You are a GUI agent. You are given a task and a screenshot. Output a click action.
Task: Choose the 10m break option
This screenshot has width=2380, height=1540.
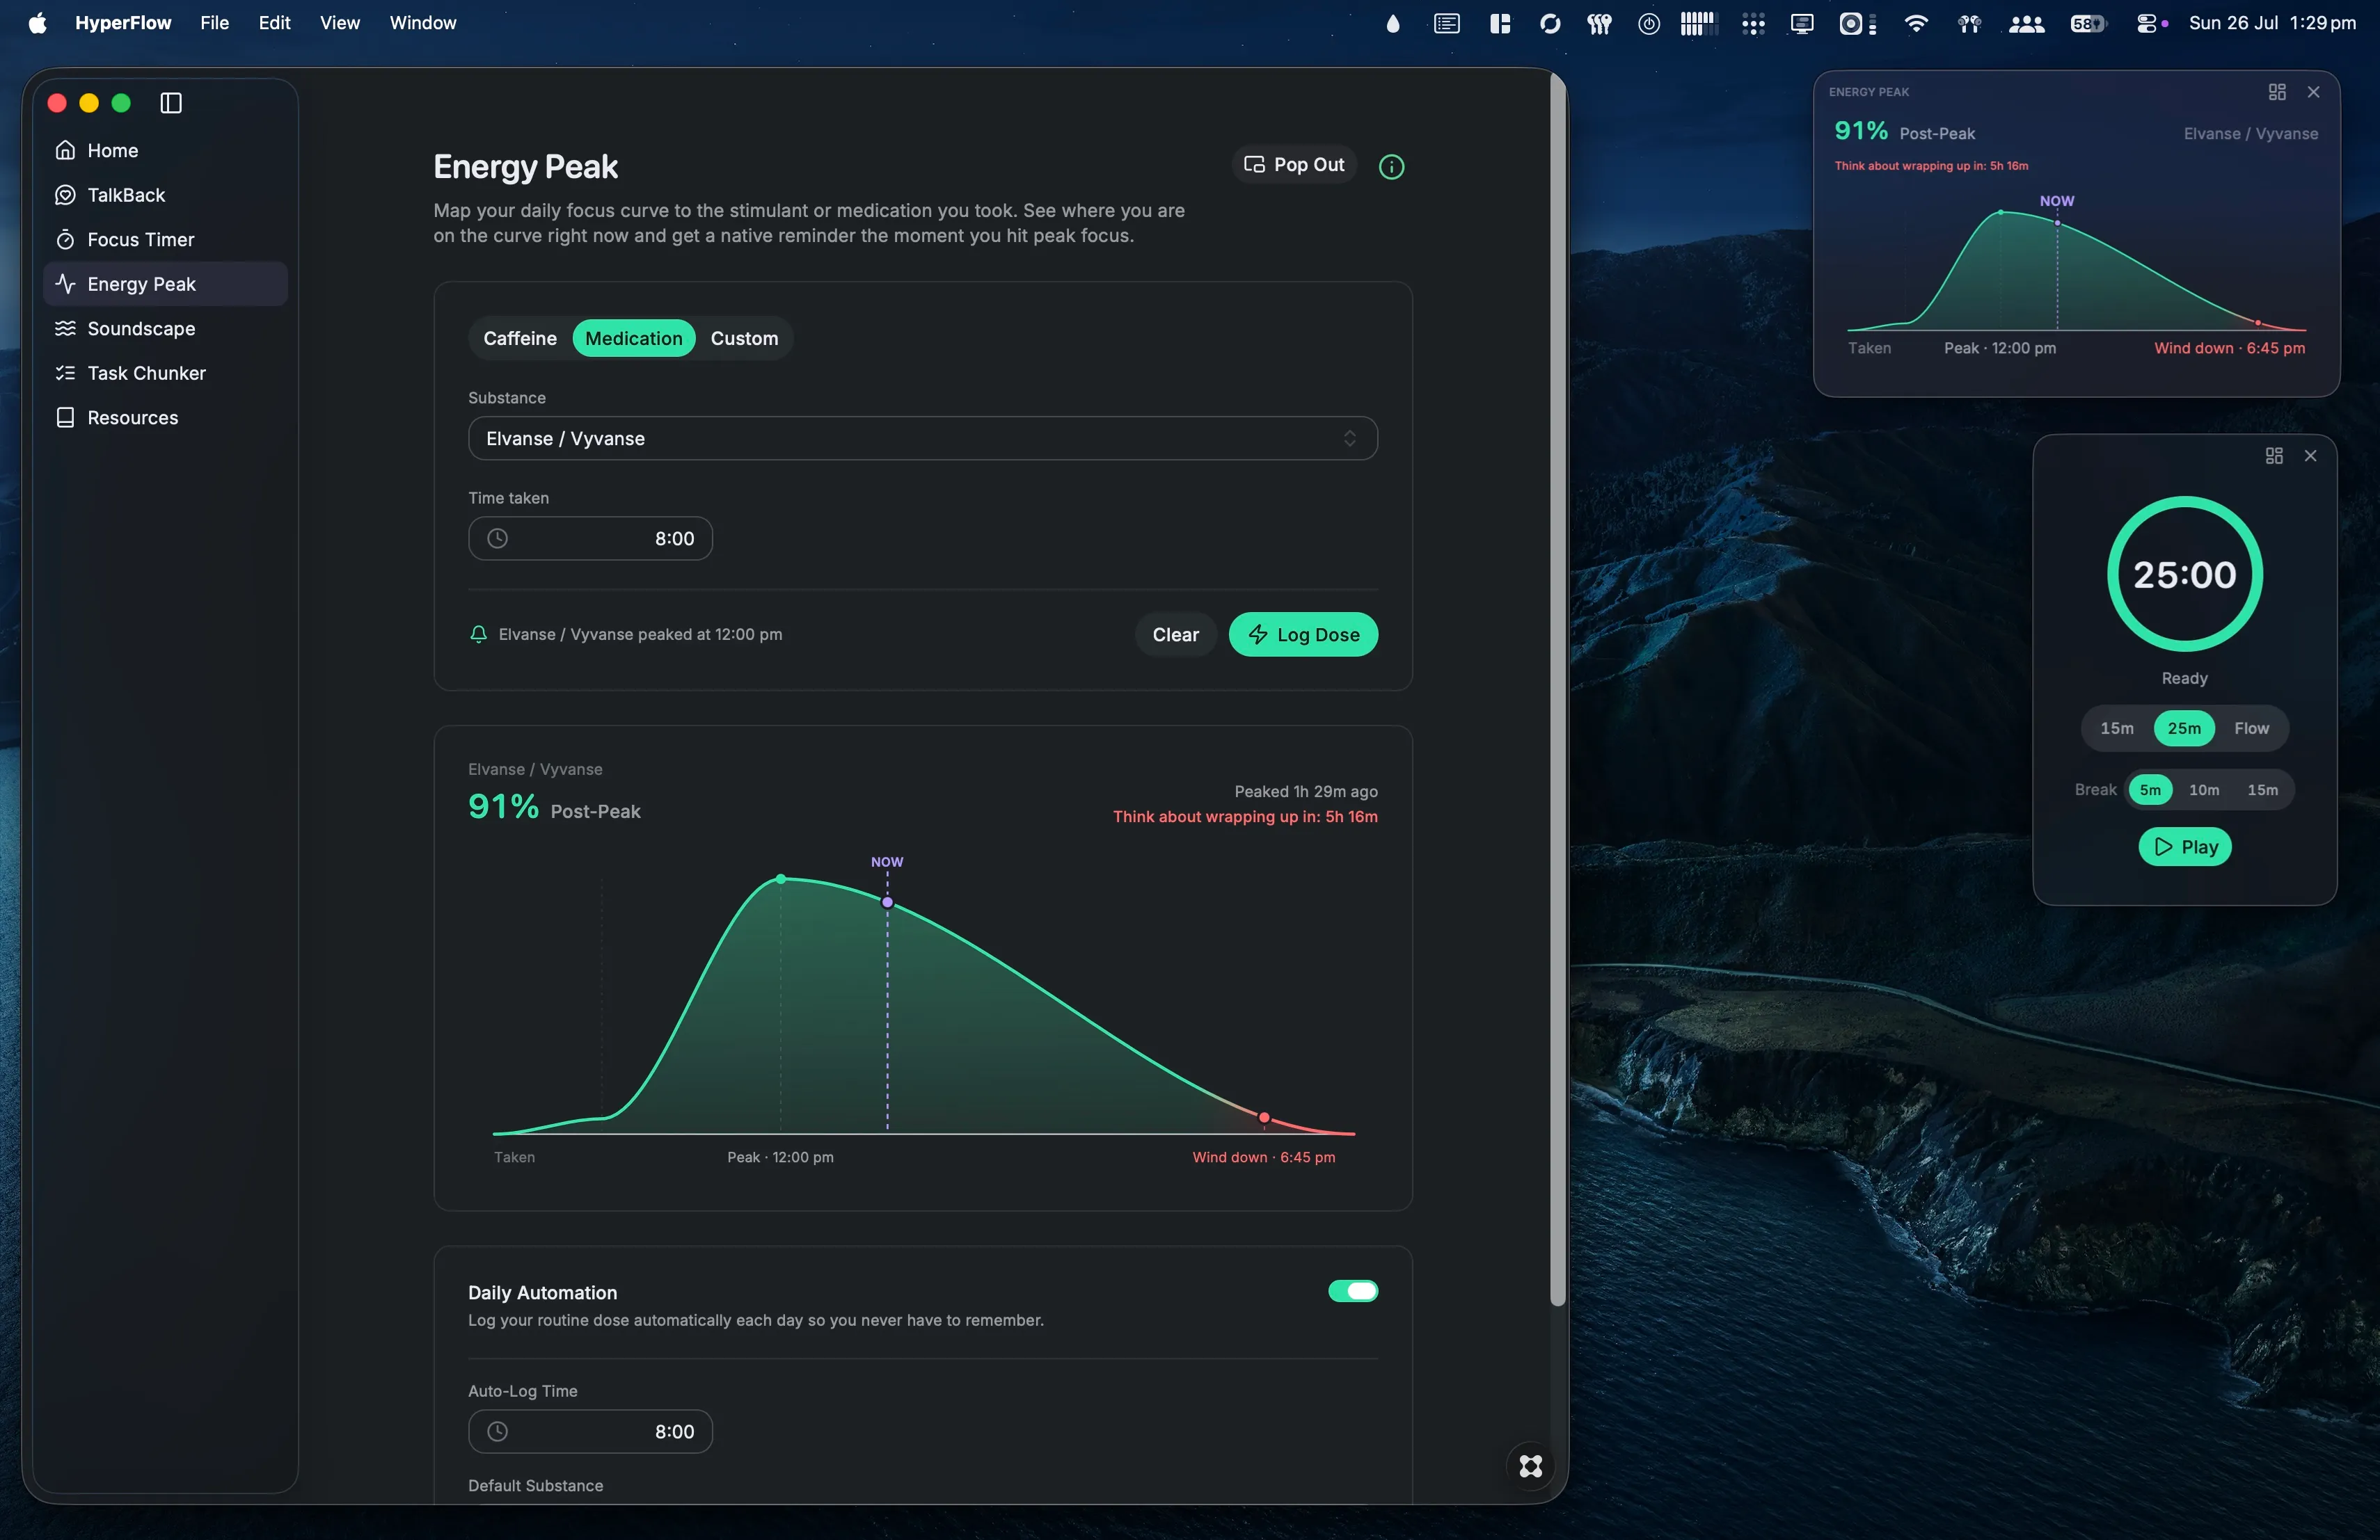point(2204,789)
